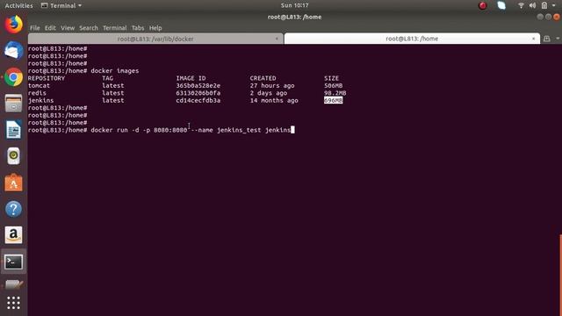Click the Activities button
Viewport: 562px width, 316px height.
point(18,5)
